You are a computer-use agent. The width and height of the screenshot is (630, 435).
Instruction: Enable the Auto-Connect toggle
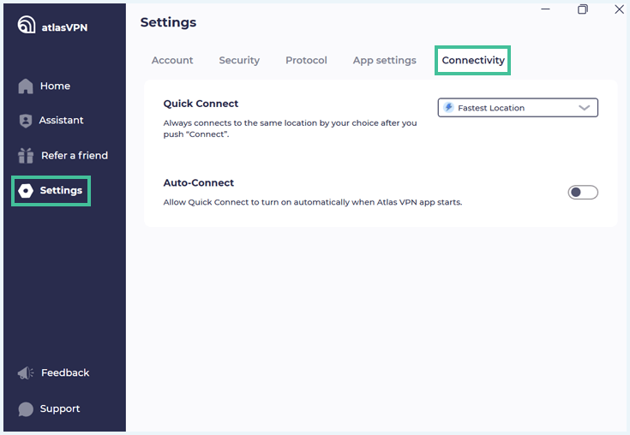pos(583,192)
